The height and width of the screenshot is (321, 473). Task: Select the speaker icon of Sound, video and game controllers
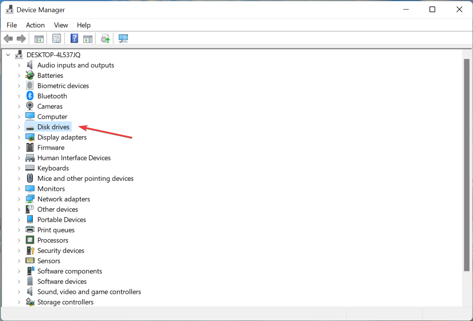(x=30, y=292)
